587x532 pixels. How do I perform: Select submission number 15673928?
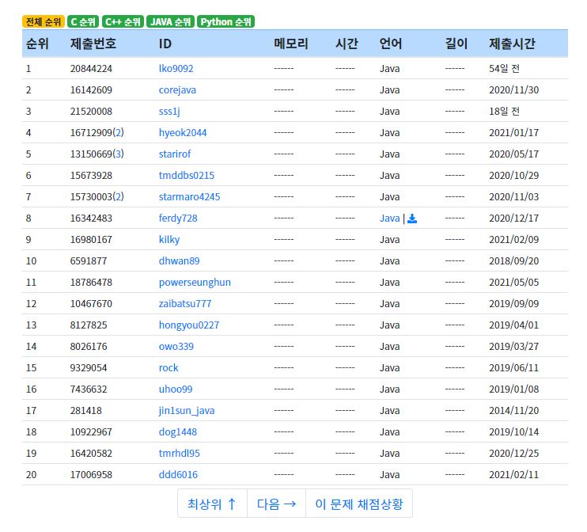(x=91, y=175)
